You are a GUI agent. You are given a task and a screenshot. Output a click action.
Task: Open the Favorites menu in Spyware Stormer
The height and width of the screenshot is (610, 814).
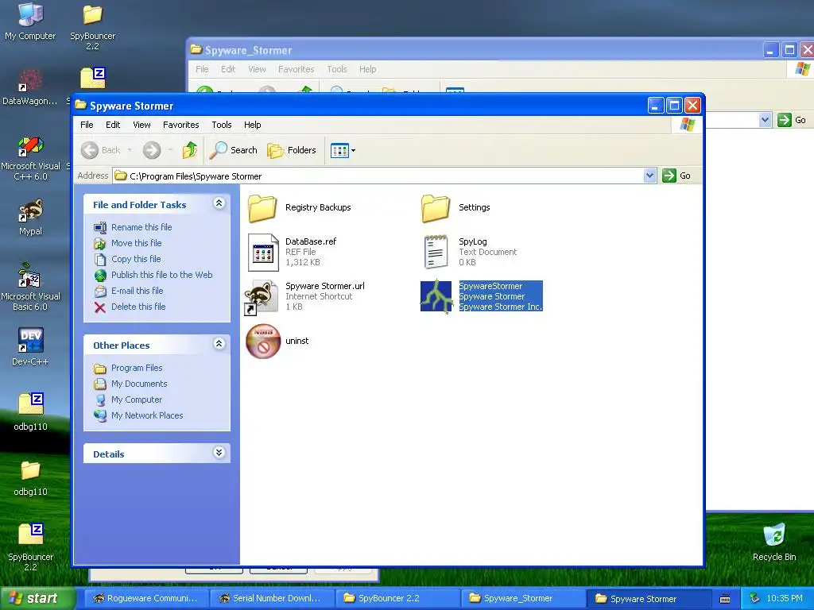tap(180, 125)
